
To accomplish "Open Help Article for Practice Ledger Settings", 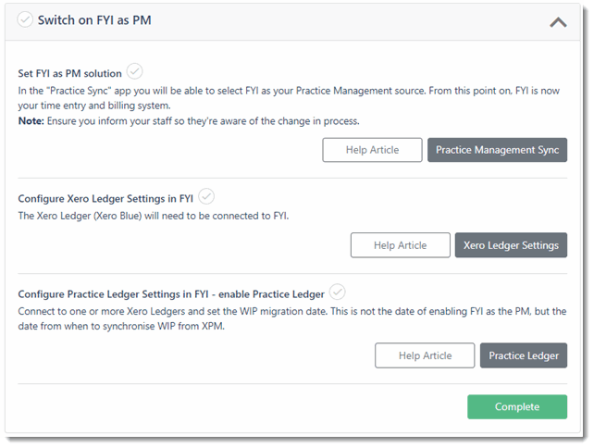I will coord(425,355).
